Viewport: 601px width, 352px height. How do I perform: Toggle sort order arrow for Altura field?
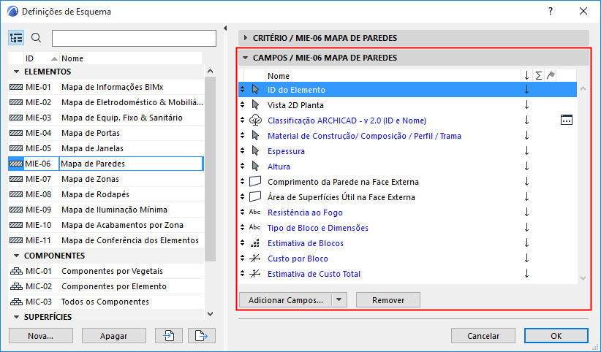pos(526,167)
